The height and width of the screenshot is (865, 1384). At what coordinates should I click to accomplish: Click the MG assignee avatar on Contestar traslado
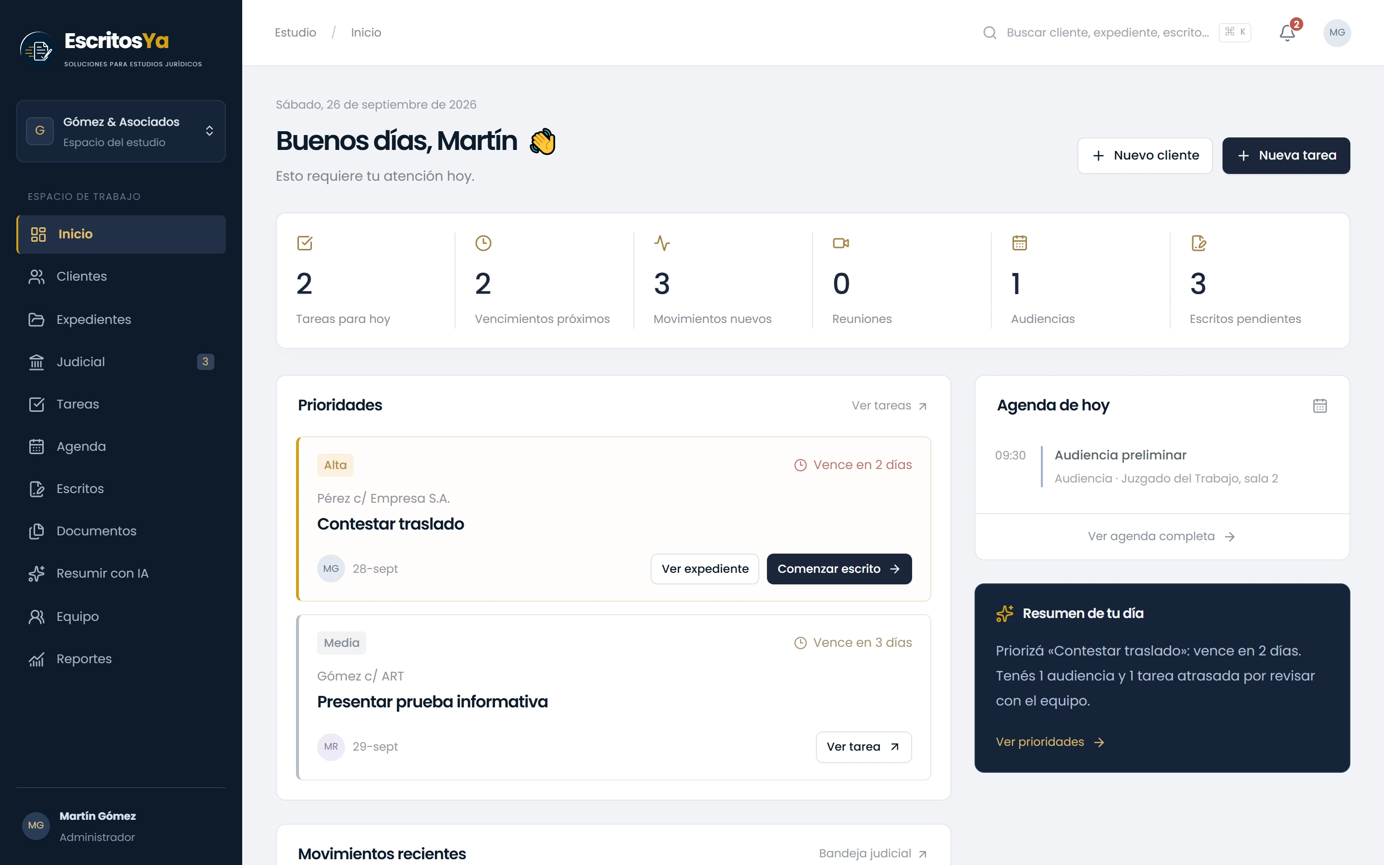pyautogui.click(x=331, y=568)
